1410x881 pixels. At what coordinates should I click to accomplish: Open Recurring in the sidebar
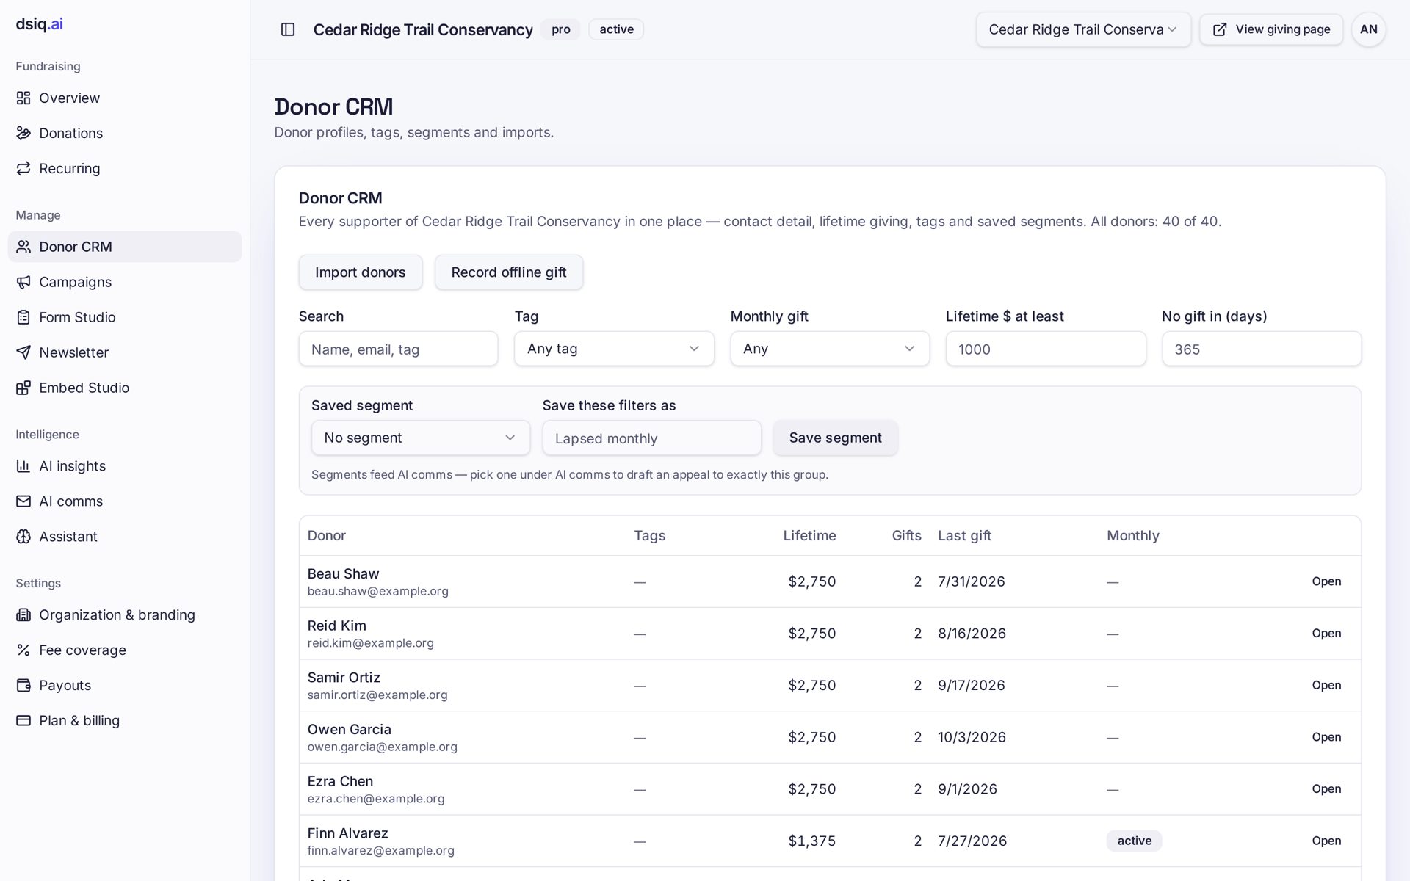coord(125,168)
